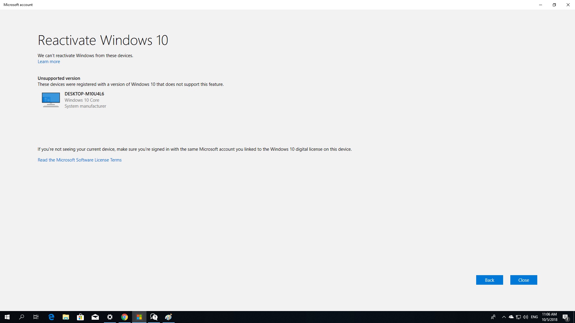Switch to Google Chrome in taskbar
The height and width of the screenshot is (323, 575).
125,317
